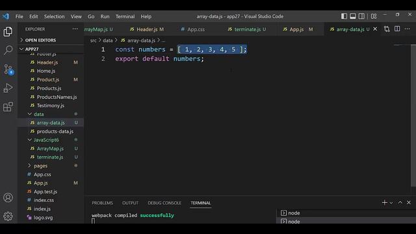
Task: Open the View menu
Action: point(76,16)
